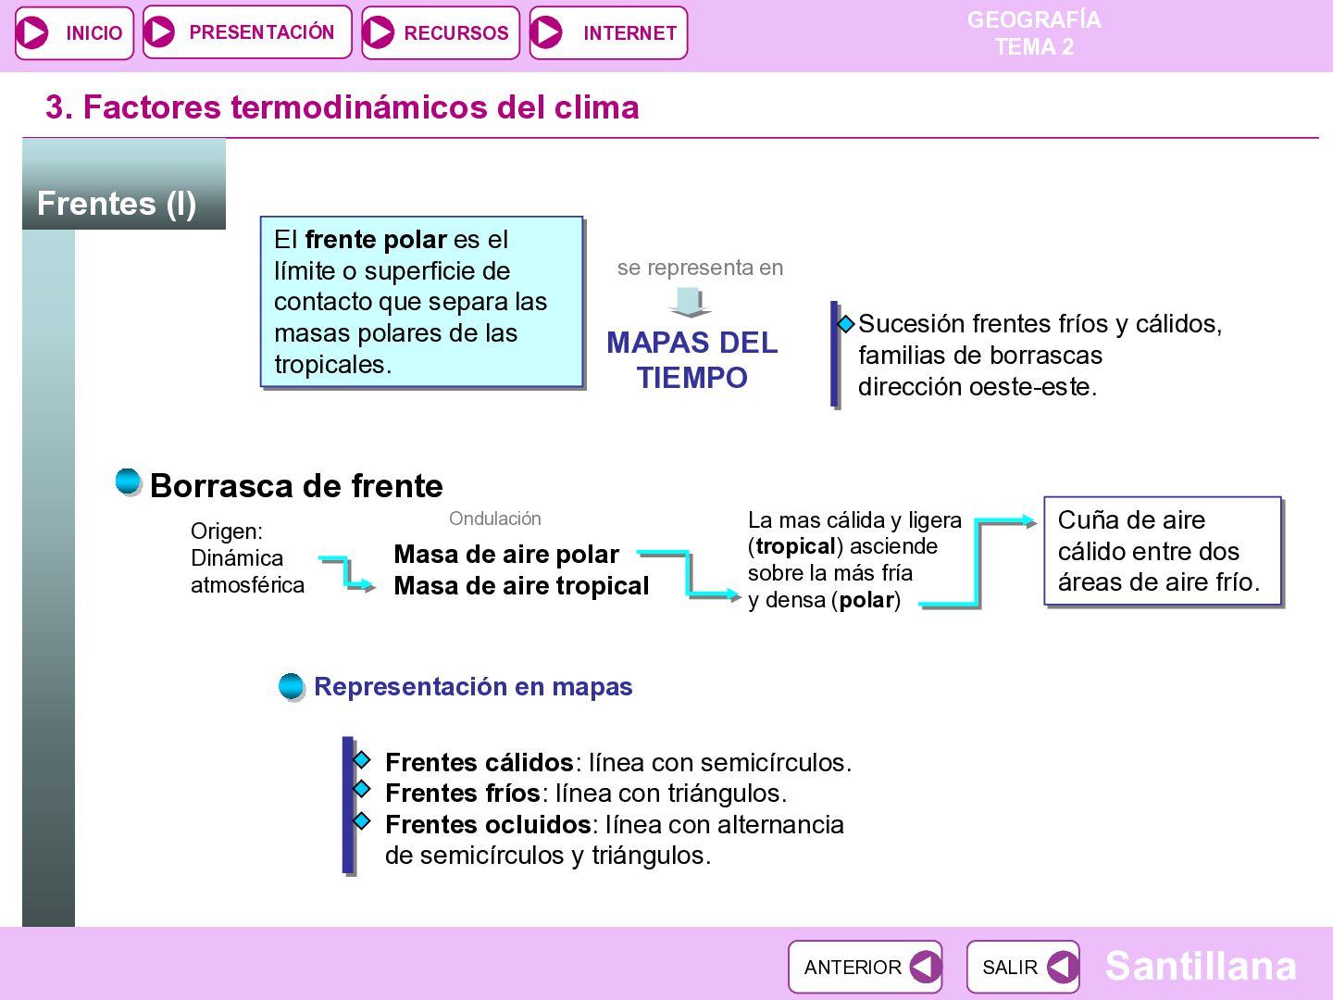The height and width of the screenshot is (1000, 1333).
Task: Go back with the ANTERIOR button
Action: 866,967
